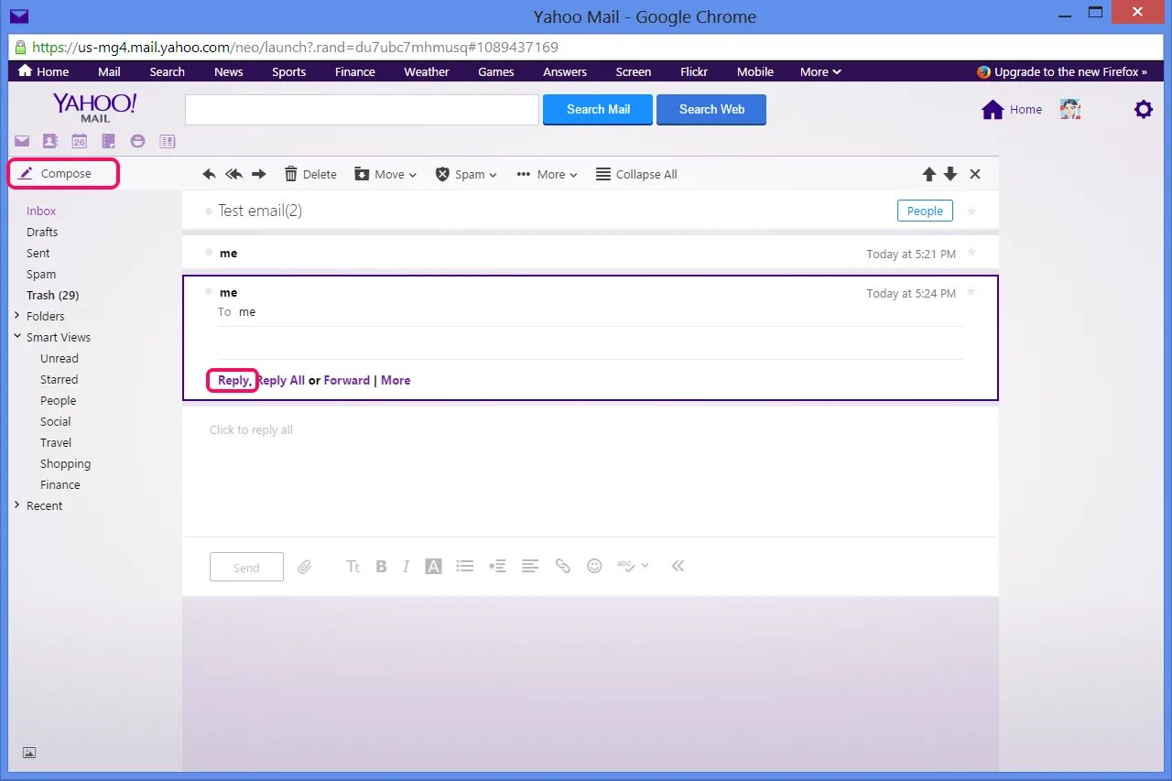Delete the open conversation
This screenshot has height=781, width=1172.
310,174
